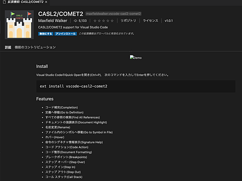Uninstall the extension via アンインストール button
242x181 pixels.
[66, 33]
